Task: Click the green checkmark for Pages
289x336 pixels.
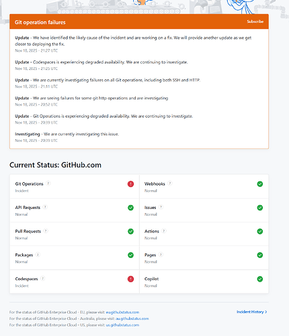Action: (x=260, y=255)
